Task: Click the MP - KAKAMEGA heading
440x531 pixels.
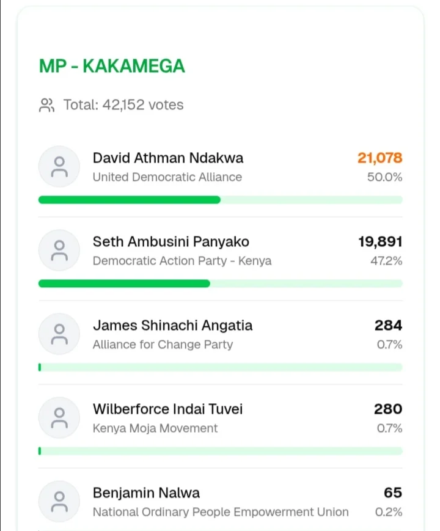Action: (112, 66)
